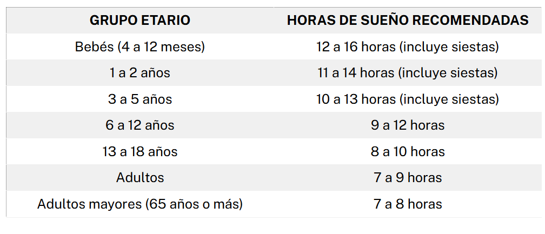Select the 13 a 18 años cell

pyautogui.click(x=139, y=151)
